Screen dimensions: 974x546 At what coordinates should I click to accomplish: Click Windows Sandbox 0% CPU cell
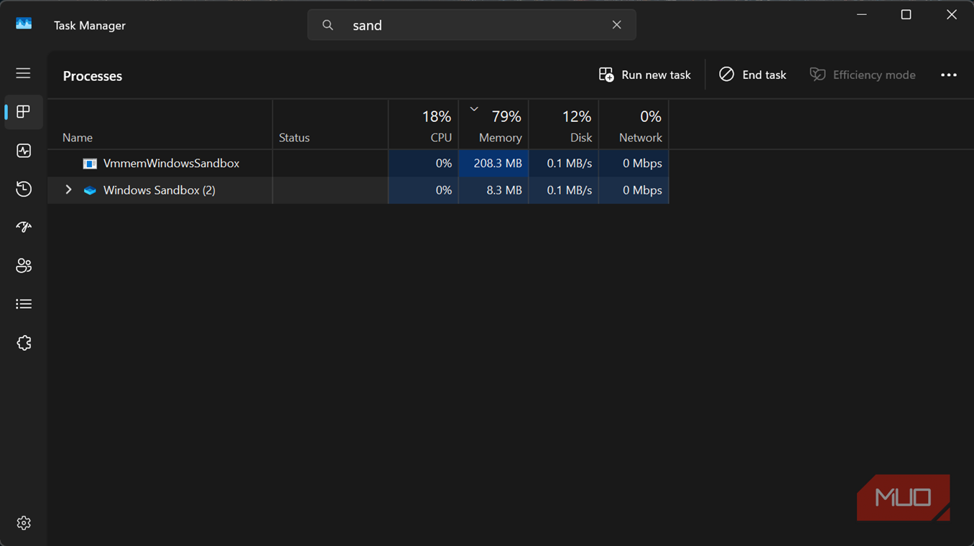coord(423,190)
